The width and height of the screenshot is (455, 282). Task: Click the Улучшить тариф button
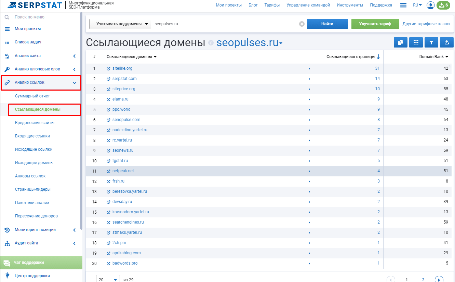(x=375, y=24)
